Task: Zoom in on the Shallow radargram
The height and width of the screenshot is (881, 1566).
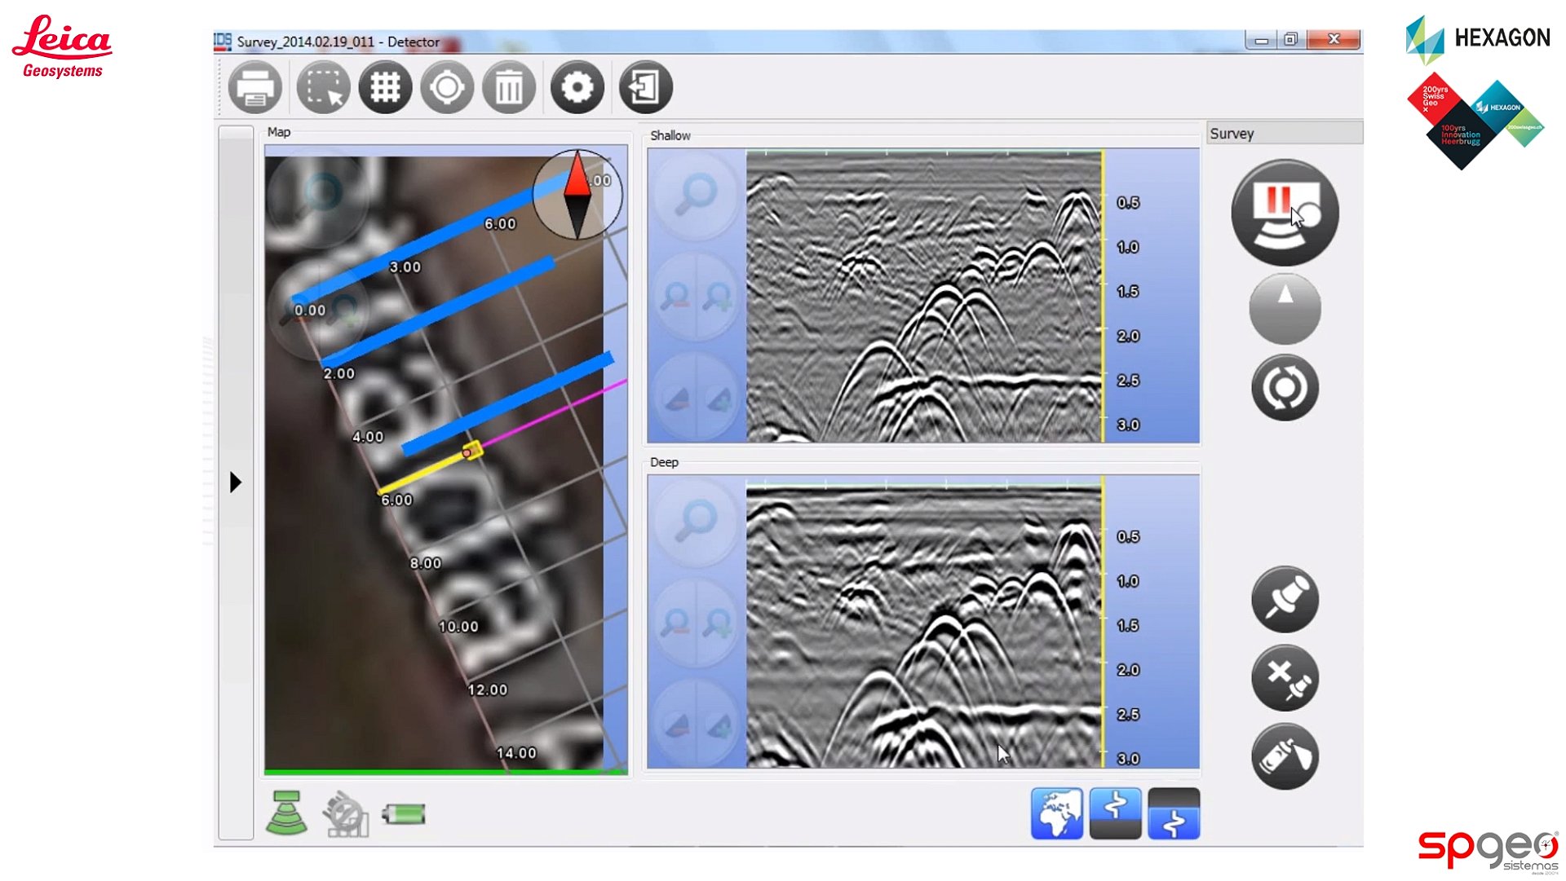Action: click(x=718, y=296)
